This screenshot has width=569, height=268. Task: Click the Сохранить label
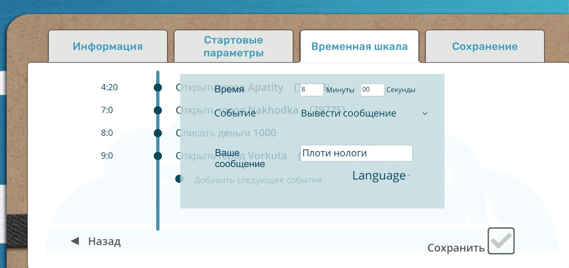click(x=456, y=248)
